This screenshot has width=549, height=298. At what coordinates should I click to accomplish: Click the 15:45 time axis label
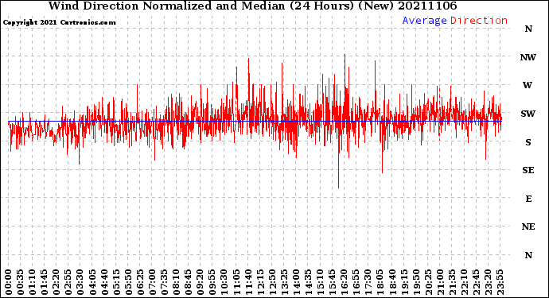tap(333, 282)
